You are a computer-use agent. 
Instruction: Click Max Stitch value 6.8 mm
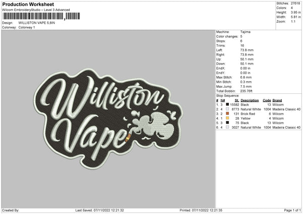[x=246, y=77]
